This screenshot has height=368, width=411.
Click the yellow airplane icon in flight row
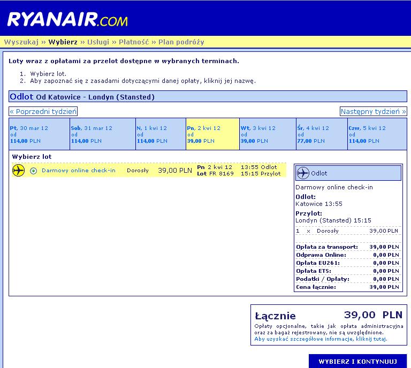pyautogui.click(x=18, y=171)
